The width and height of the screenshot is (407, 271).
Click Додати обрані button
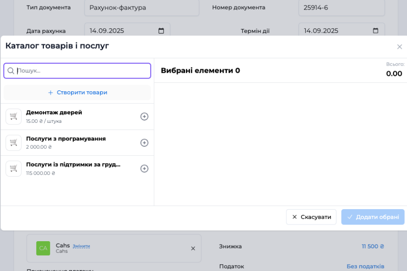coord(373,217)
